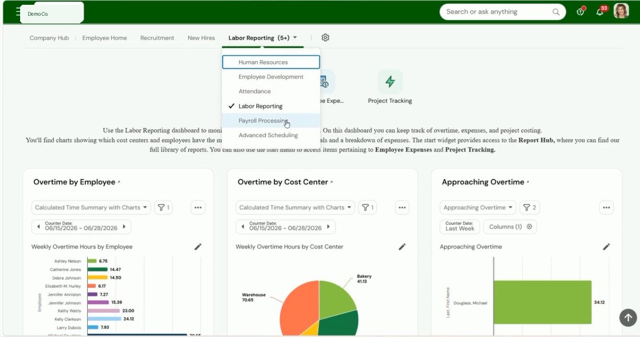
Task: Open filter with 2 in Approaching Overtime
Action: pyautogui.click(x=529, y=207)
